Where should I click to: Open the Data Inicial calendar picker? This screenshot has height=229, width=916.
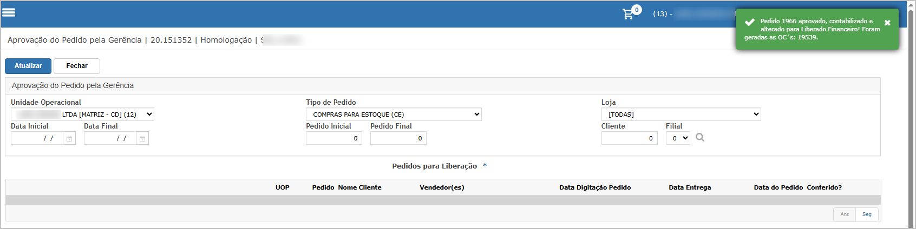69,139
